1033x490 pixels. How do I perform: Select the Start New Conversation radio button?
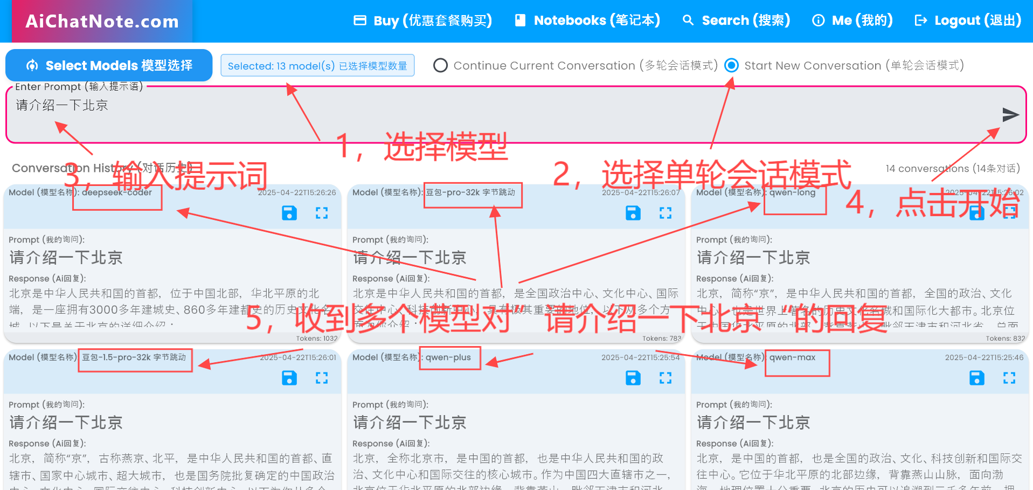[x=731, y=65]
